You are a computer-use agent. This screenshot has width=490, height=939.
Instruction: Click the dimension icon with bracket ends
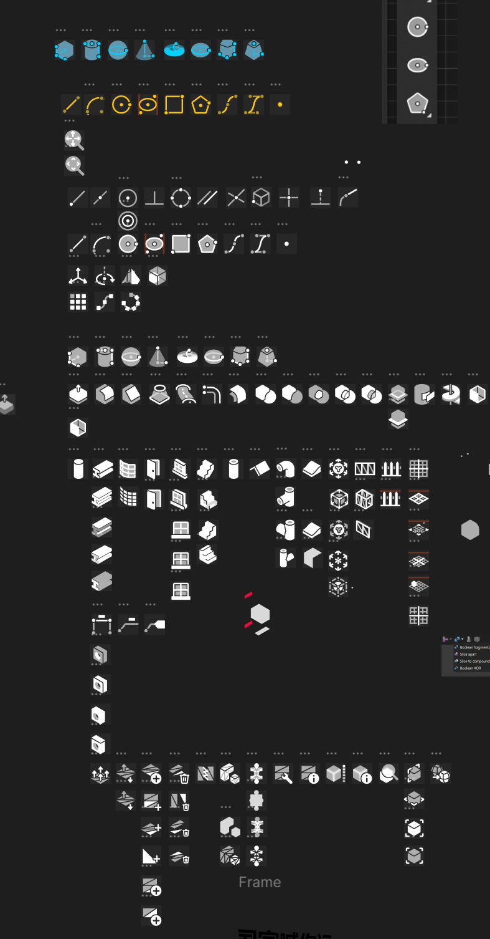coord(101,623)
